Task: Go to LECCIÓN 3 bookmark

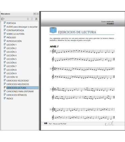Action: pyautogui.click(x=11, y=52)
